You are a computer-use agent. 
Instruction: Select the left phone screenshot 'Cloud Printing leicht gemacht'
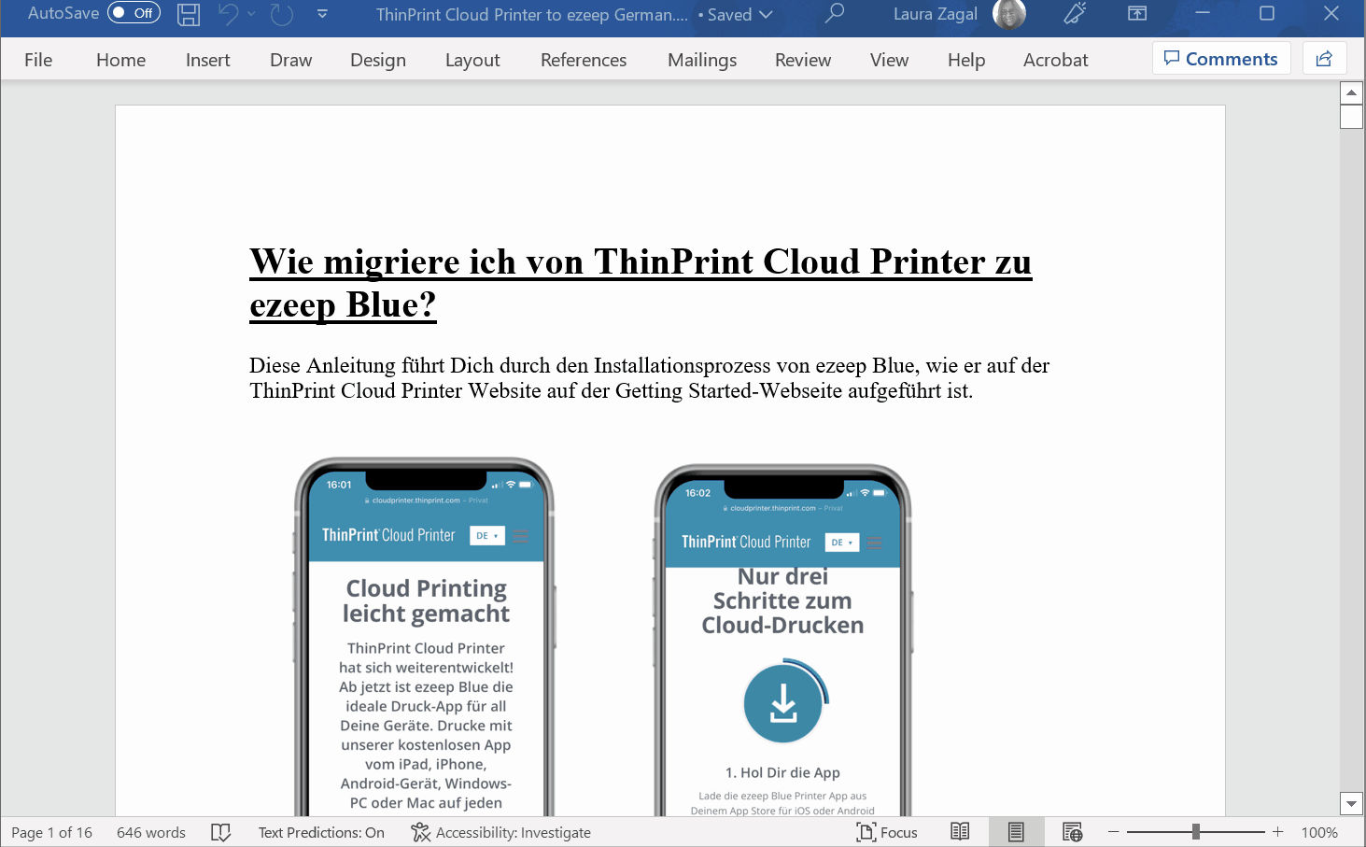(426, 637)
